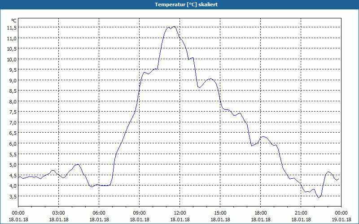
Task: Click the 9,5 y-axis label
Action: point(13,70)
